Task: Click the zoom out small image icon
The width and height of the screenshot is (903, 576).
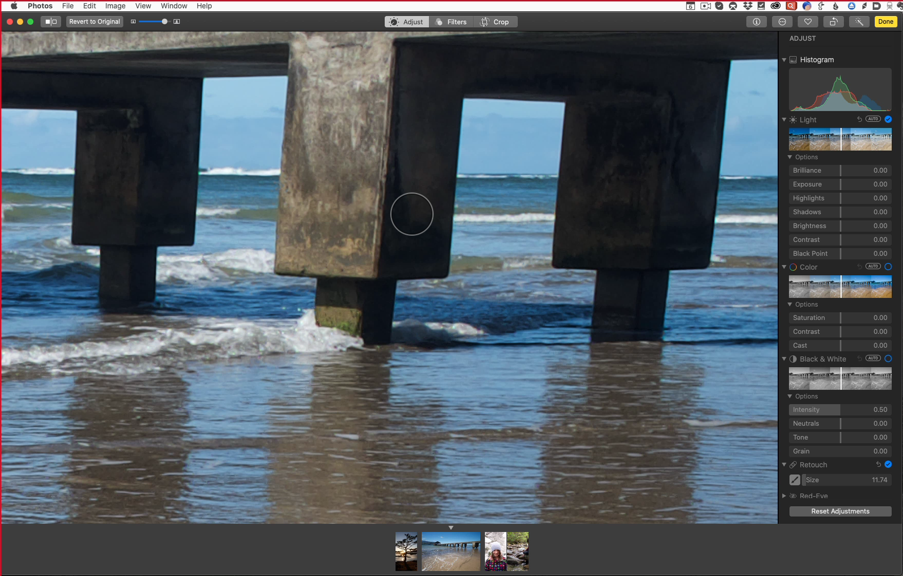Action: coord(133,22)
